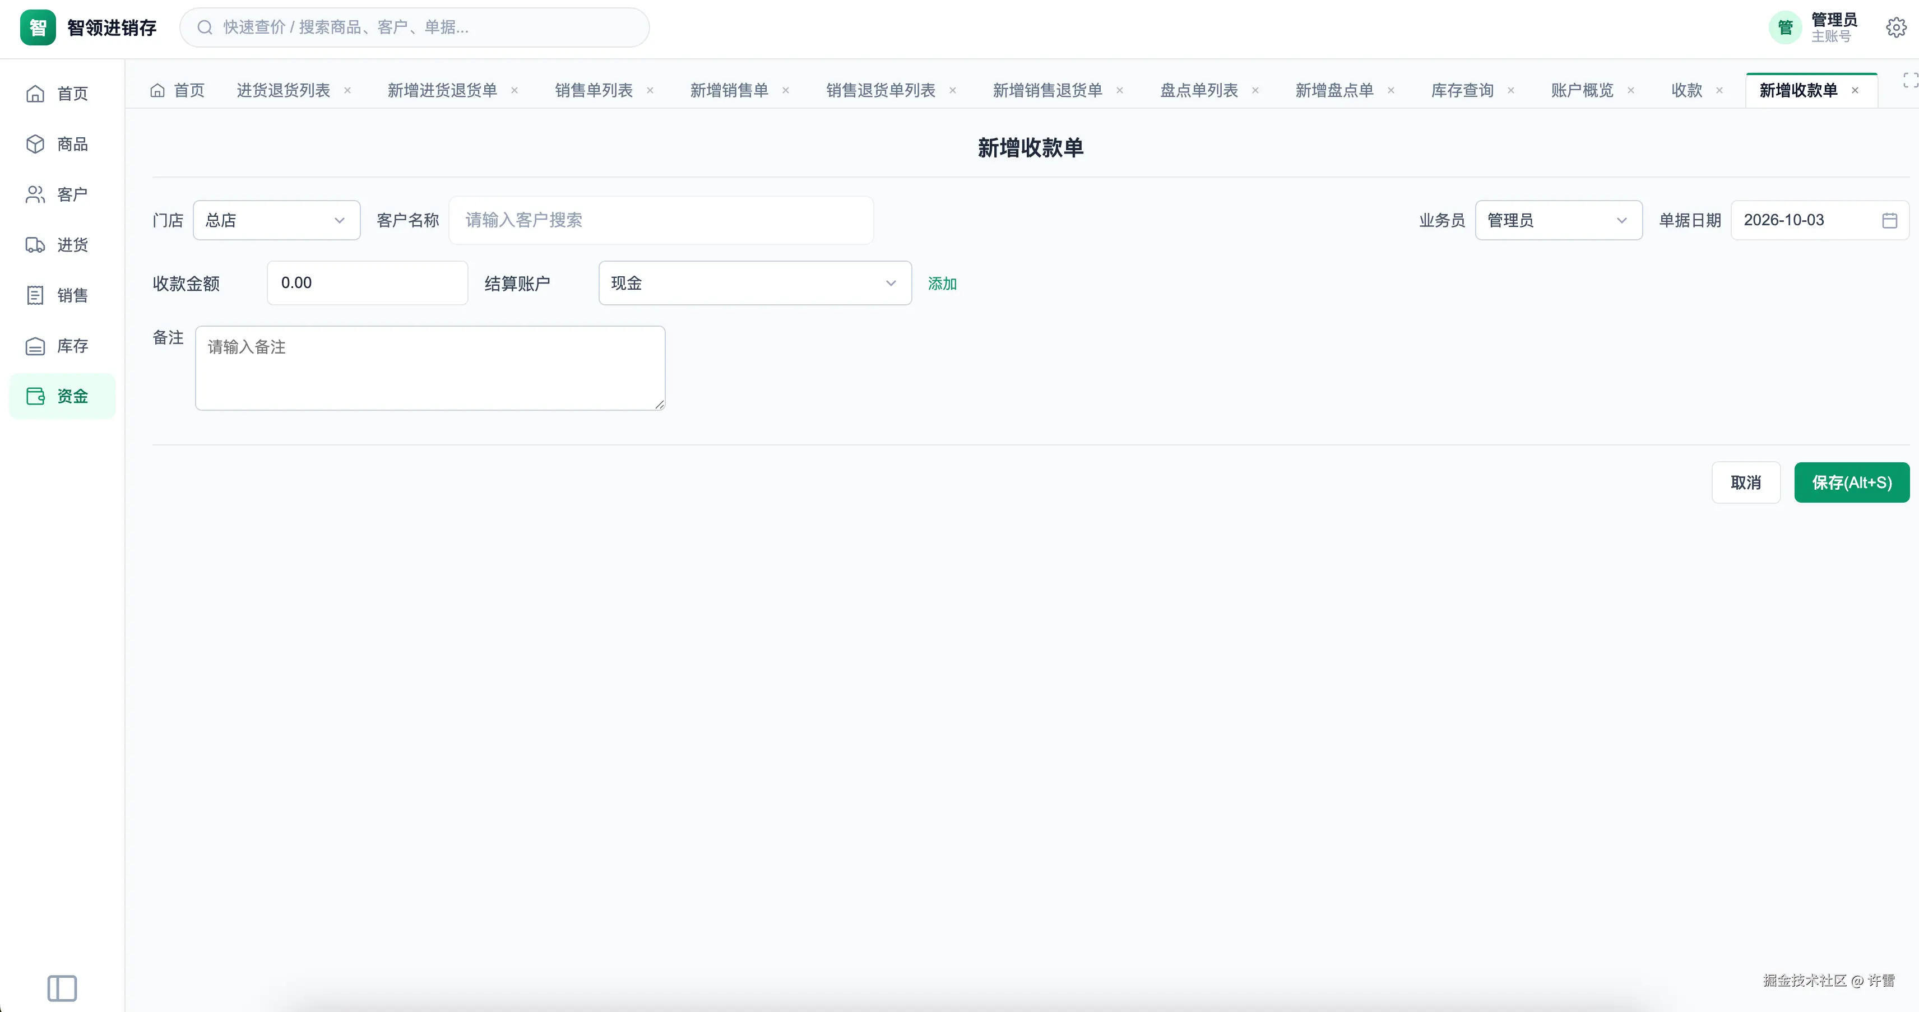Viewport: 1919px width, 1012px height.
Task: Click the 备注 textarea
Action: click(430, 368)
